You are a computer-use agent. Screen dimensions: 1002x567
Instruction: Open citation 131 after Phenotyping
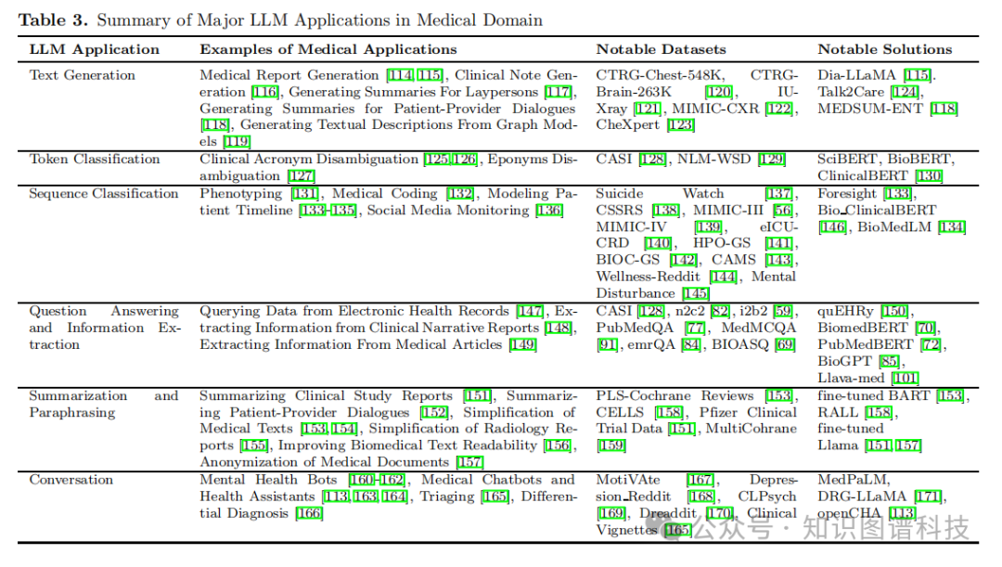[305, 194]
